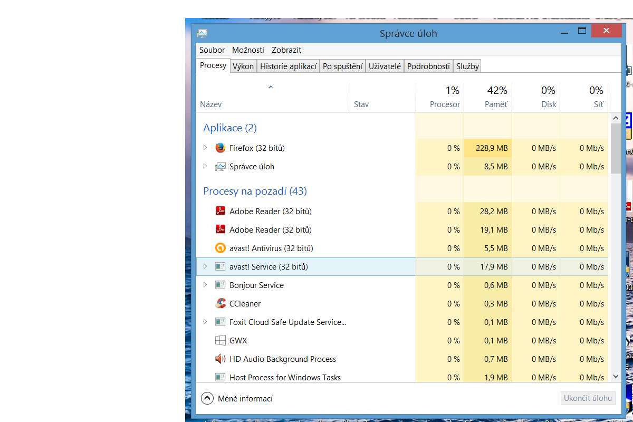The image size is (633, 422).
Task: Select HD Audio Background Process name
Action: [x=283, y=359]
